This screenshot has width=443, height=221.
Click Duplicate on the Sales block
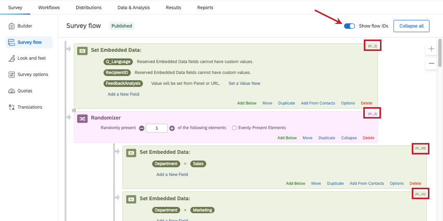pos(335,183)
